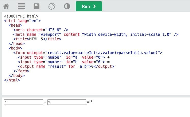This screenshot has height=117, width=190.
Task: Place cursor on the meta viewport line
Action: point(96,35)
